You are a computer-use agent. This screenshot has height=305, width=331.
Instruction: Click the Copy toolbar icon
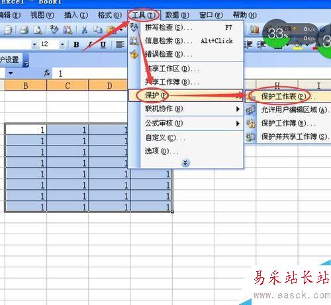pyautogui.click(x=97, y=30)
